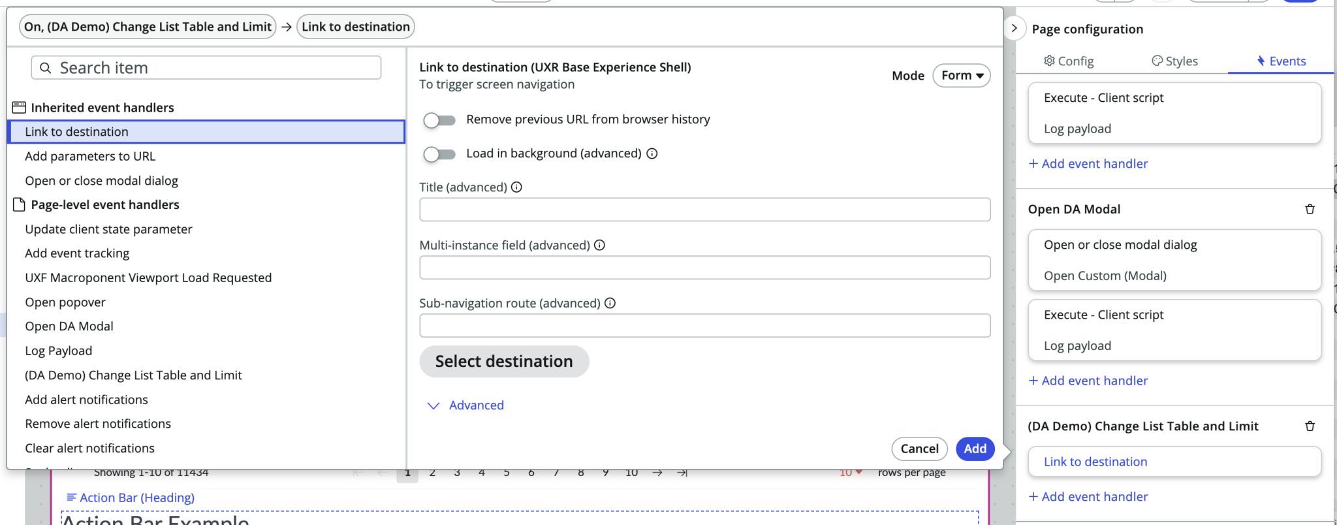This screenshot has width=1337, height=525.
Task: Click trash icon beside (DA Demo) Change List handler
Action: tap(1310, 426)
